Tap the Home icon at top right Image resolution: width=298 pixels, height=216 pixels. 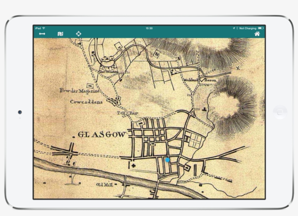tap(258, 33)
